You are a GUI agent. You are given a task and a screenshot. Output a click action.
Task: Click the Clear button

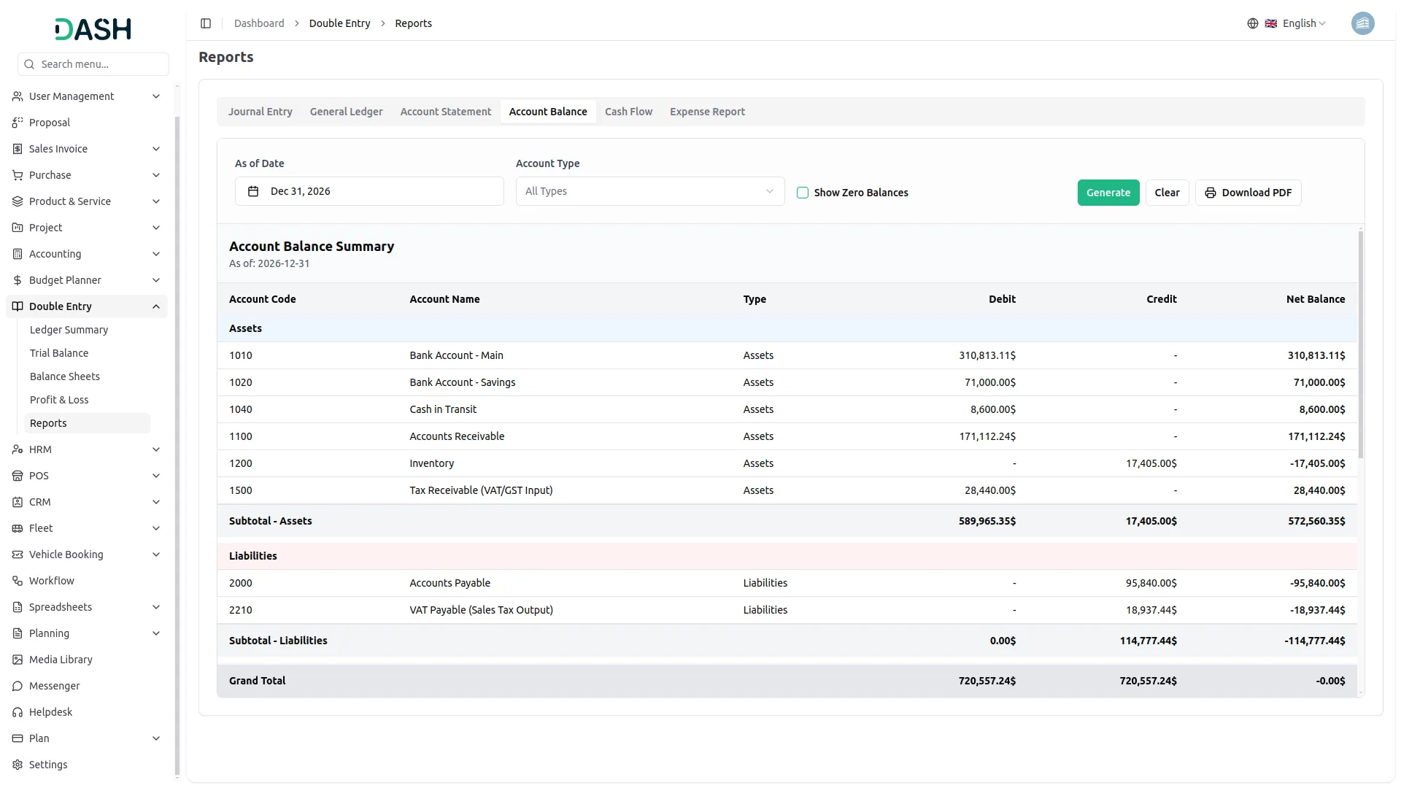click(x=1167, y=193)
